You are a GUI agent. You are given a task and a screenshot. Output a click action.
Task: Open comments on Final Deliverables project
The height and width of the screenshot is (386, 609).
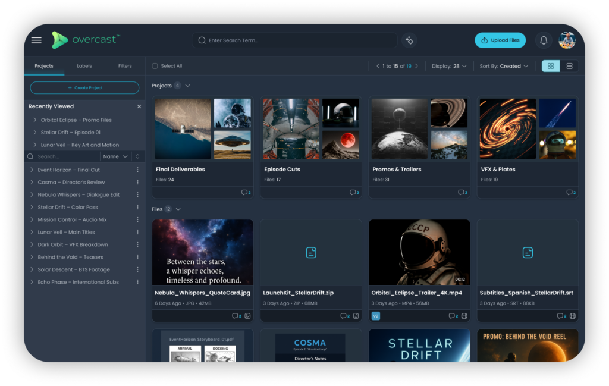[x=245, y=192]
